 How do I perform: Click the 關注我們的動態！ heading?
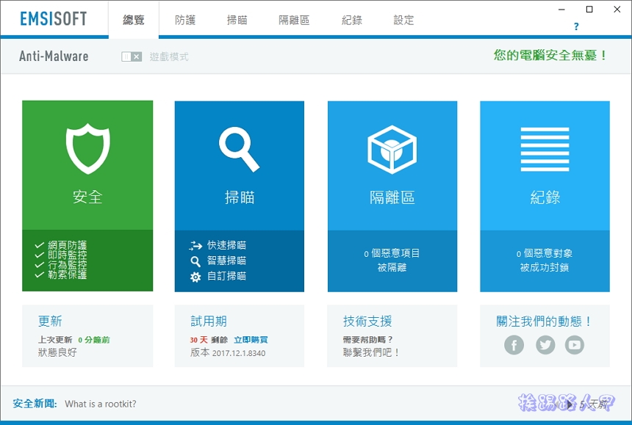(x=545, y=322)
